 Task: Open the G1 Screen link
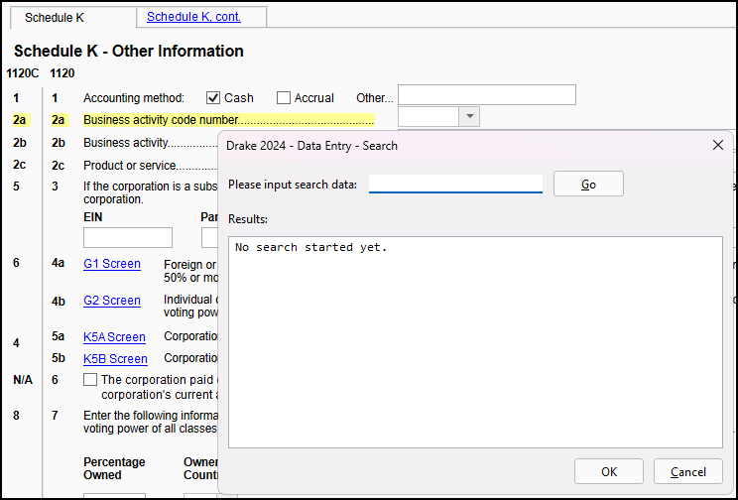(x=112, y=264)
